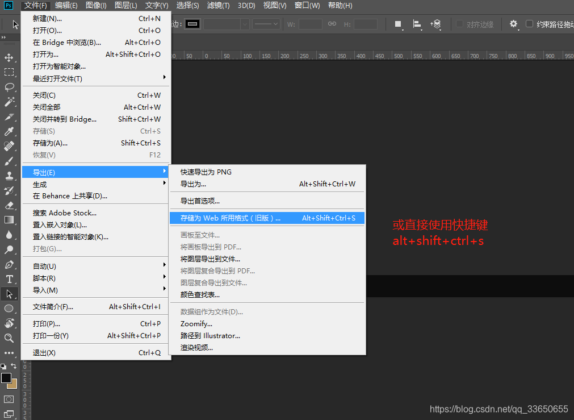The height and width of the screenshot is (420, 574).
Task: Select the Brush tool
Action: coord(9,161)
